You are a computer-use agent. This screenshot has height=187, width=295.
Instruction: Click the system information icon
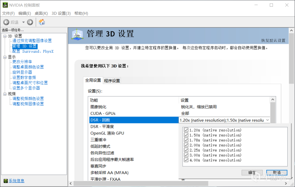6,181
